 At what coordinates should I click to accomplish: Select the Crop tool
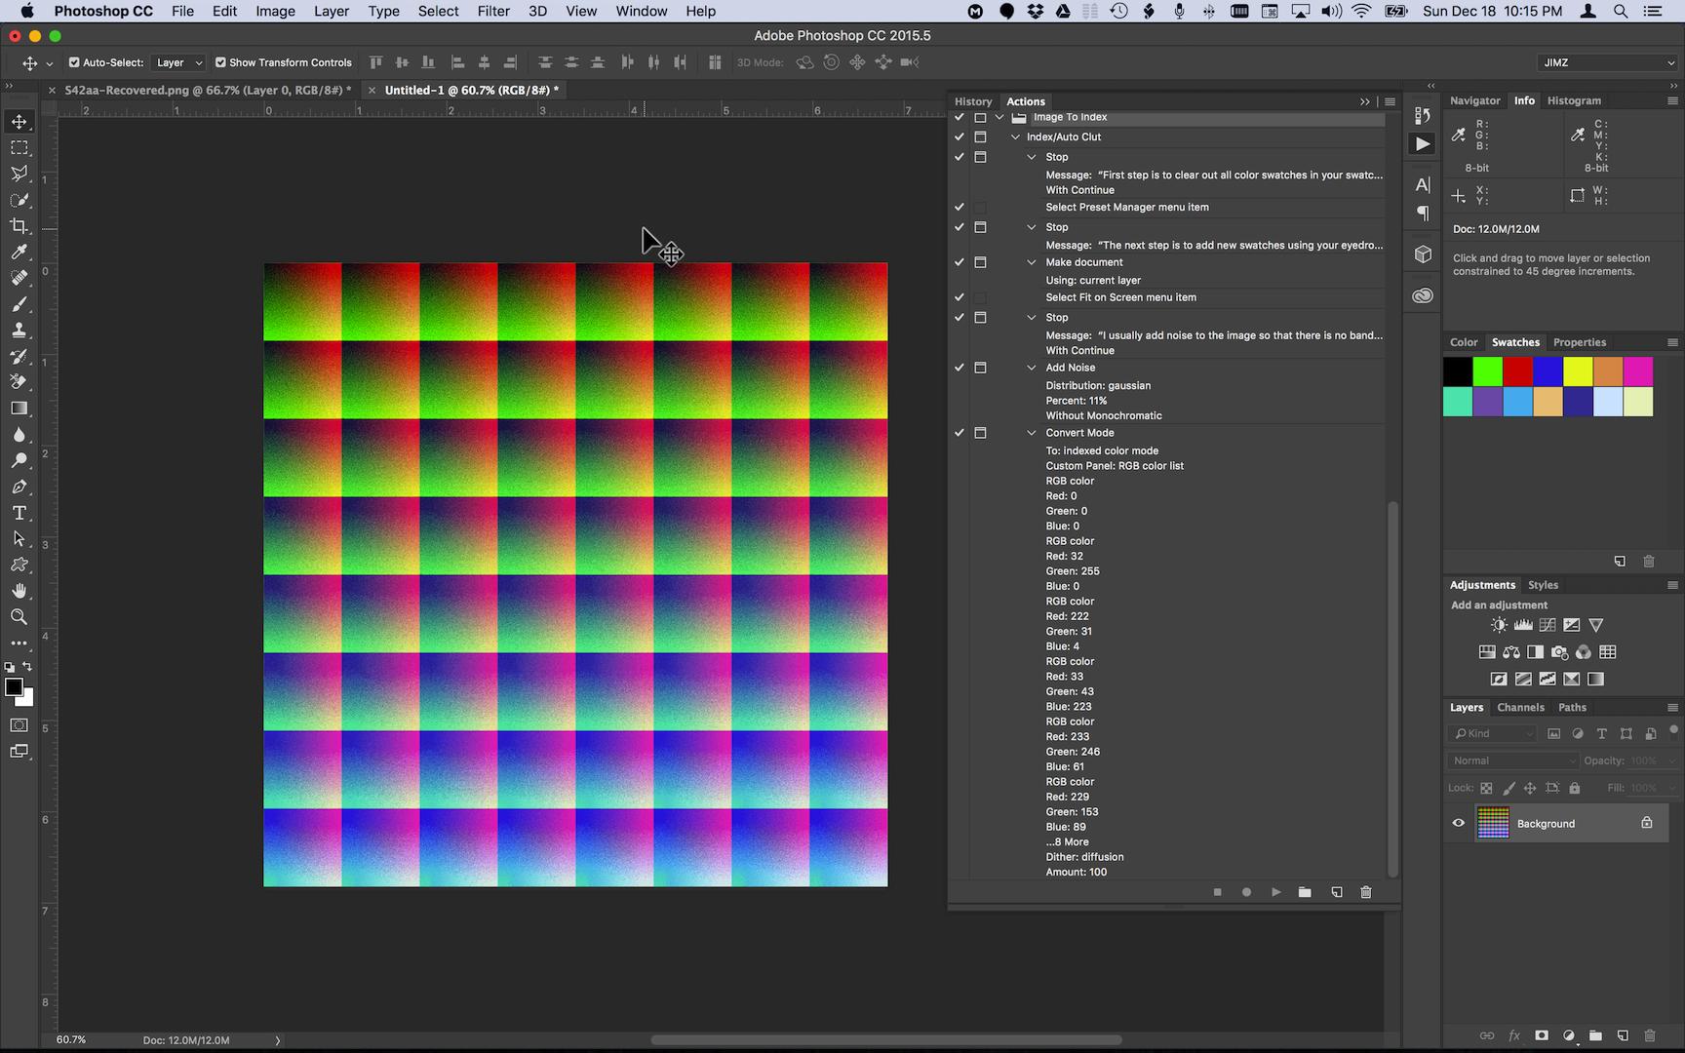[x=20, y=225]
